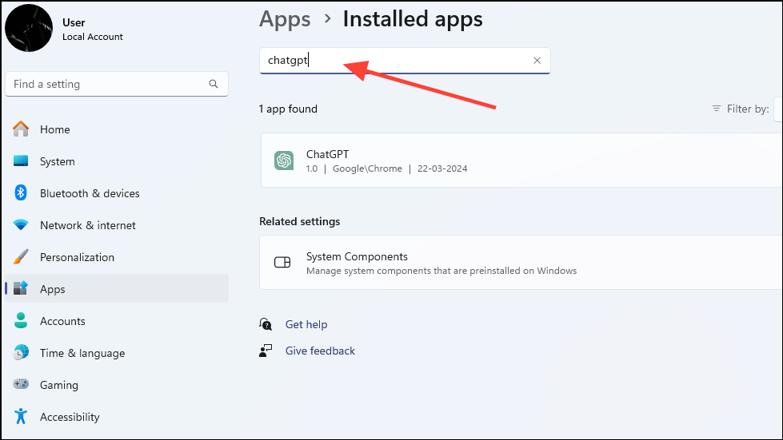The image size is (783, 440).
Task: Click the Installed apps heading
Action: pos(413,19)
